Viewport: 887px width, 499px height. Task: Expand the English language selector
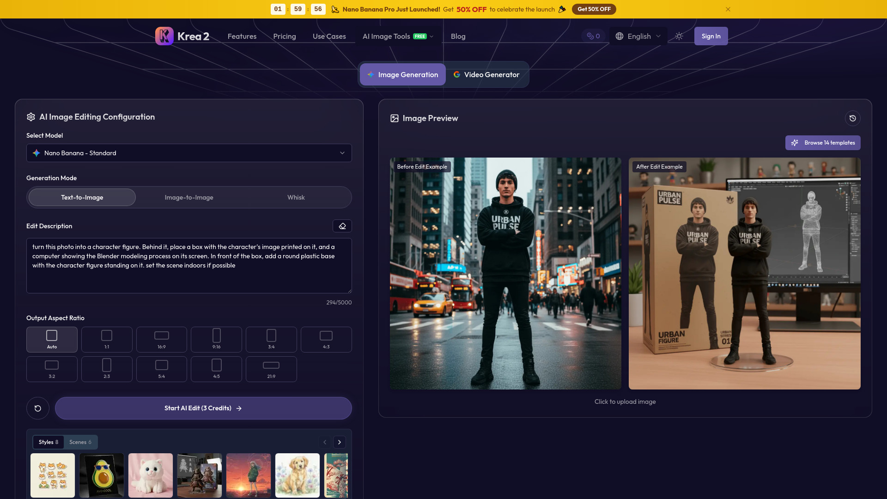tap(638, 36)
